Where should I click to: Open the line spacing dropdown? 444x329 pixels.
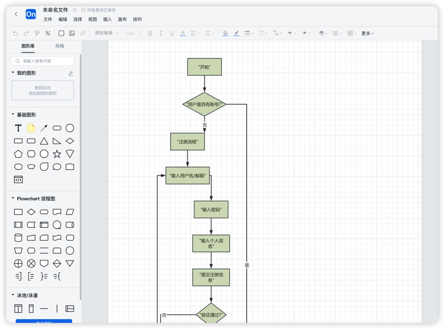point(195,33)
